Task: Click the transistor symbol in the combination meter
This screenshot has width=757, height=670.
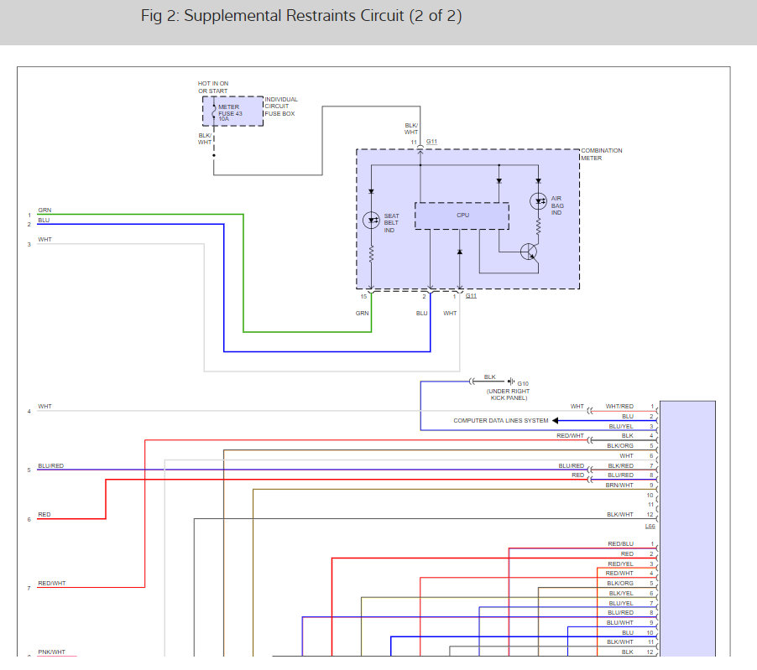Action: [529, 252]
